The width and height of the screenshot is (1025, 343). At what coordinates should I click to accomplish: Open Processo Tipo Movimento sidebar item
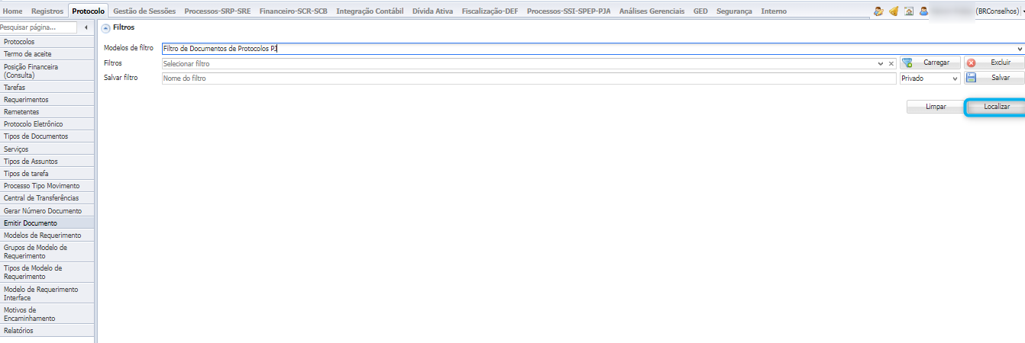[47, 186]
